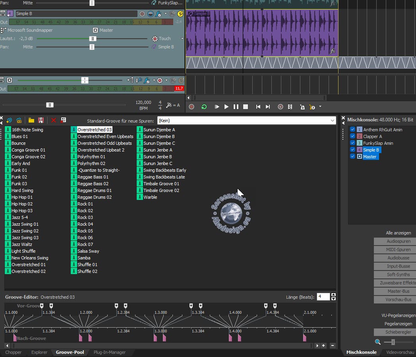Click the Record button in the transport
The width and height of the screenshot is (416, 357).
[192, 107]
